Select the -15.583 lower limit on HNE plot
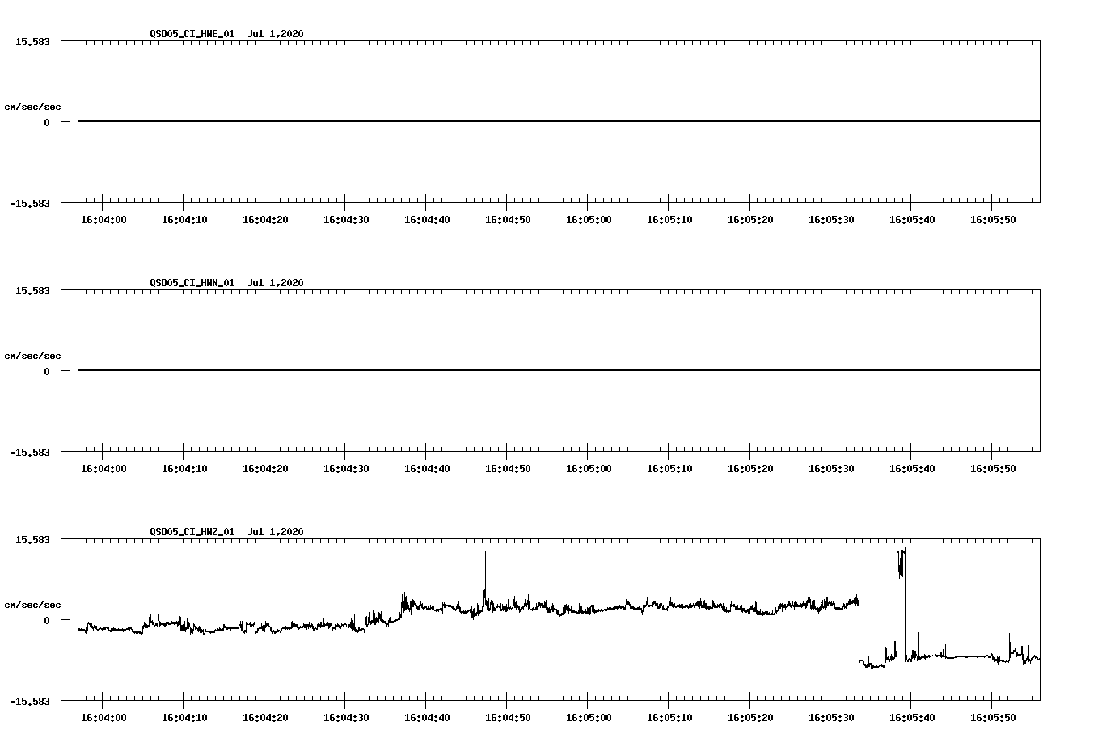The height and width of the screenshot is (747, 1098). click(29, 204)
